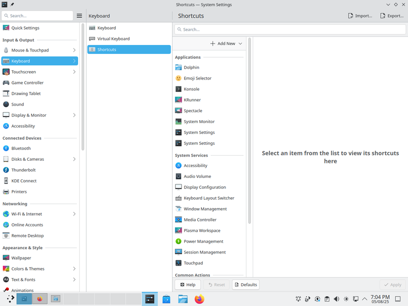Switch to the Virtual Keyboard tab
Screen dimensions: 408x306
pyautogui.click(x=113, y=39)
